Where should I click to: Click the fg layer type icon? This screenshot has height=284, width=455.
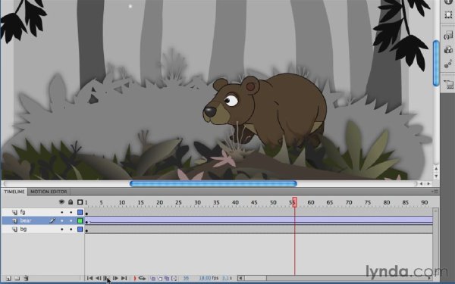tap(14, 212)
